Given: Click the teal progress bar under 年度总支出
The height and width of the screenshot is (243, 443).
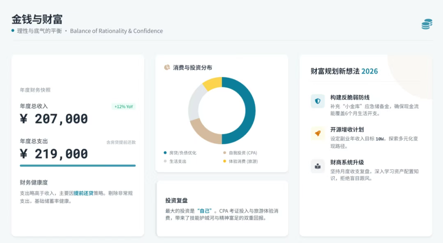Looking at the screenshot, I should click(x=77, y=166).
